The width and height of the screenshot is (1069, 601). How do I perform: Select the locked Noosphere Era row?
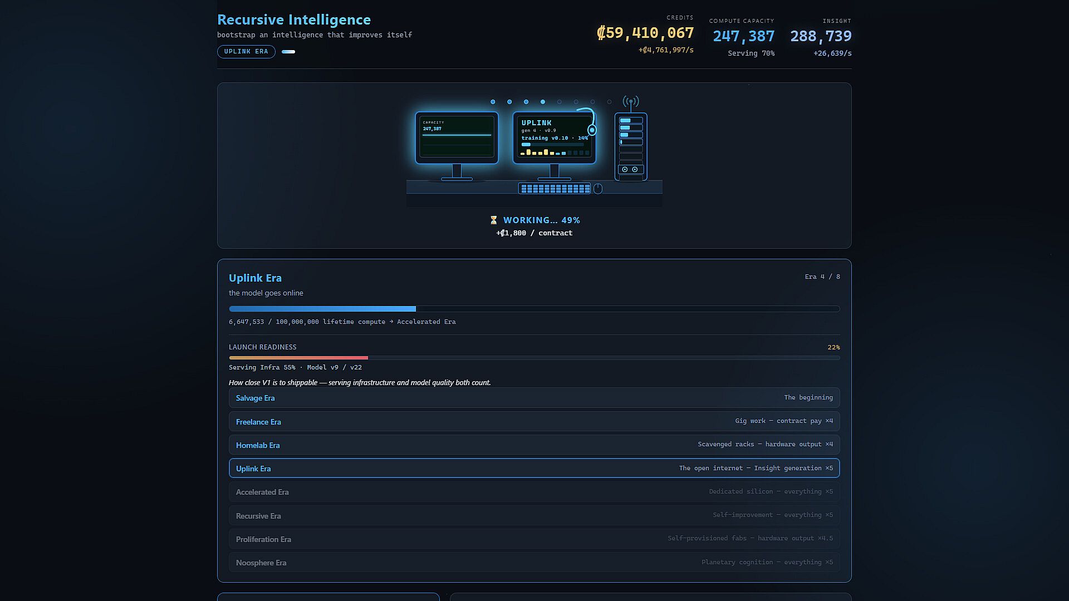534,562
